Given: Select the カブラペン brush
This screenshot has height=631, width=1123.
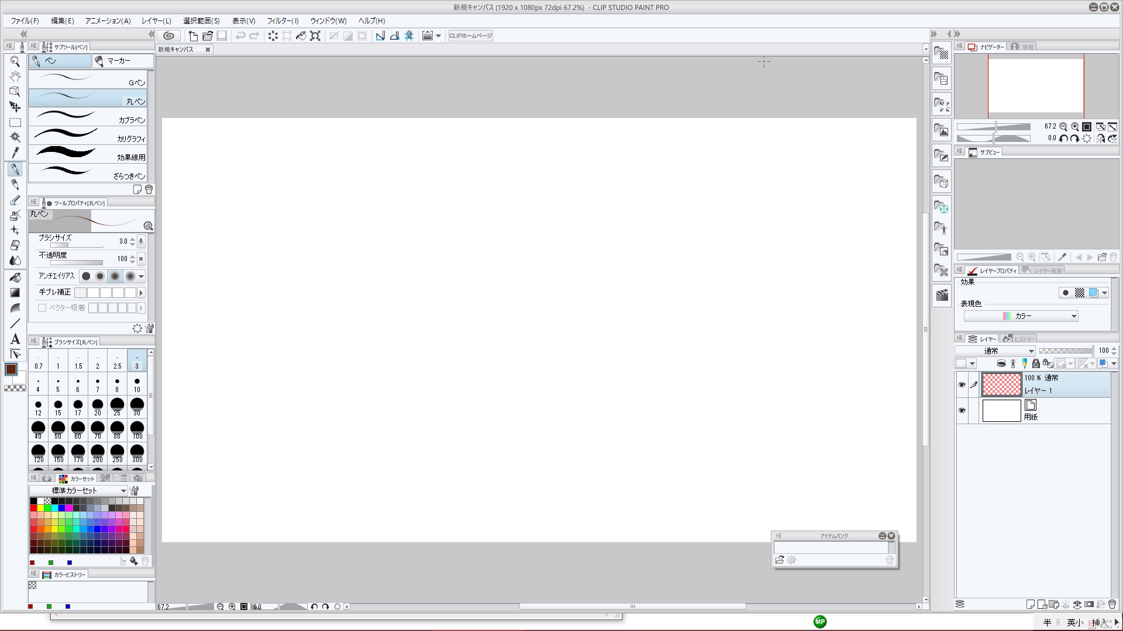Looking at the screenshot, I should pos(88,117).
